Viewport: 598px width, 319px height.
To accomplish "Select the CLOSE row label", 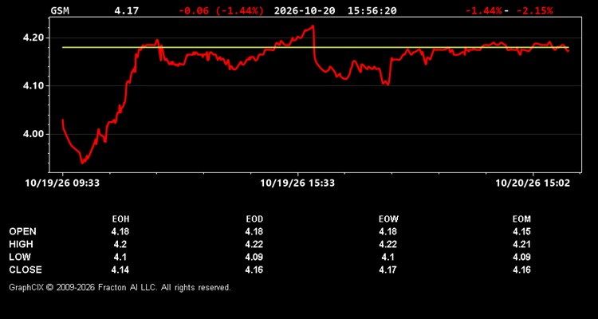I will point(26,270).
